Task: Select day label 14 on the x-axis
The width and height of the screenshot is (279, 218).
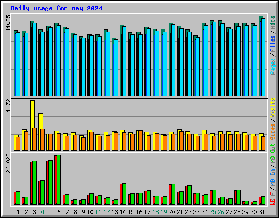Action: 123,212
